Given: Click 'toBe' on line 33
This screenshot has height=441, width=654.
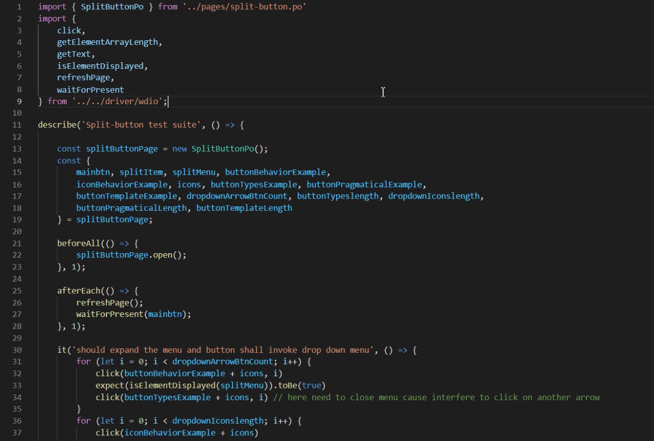Looking at the screenshot, I should 288,385.
